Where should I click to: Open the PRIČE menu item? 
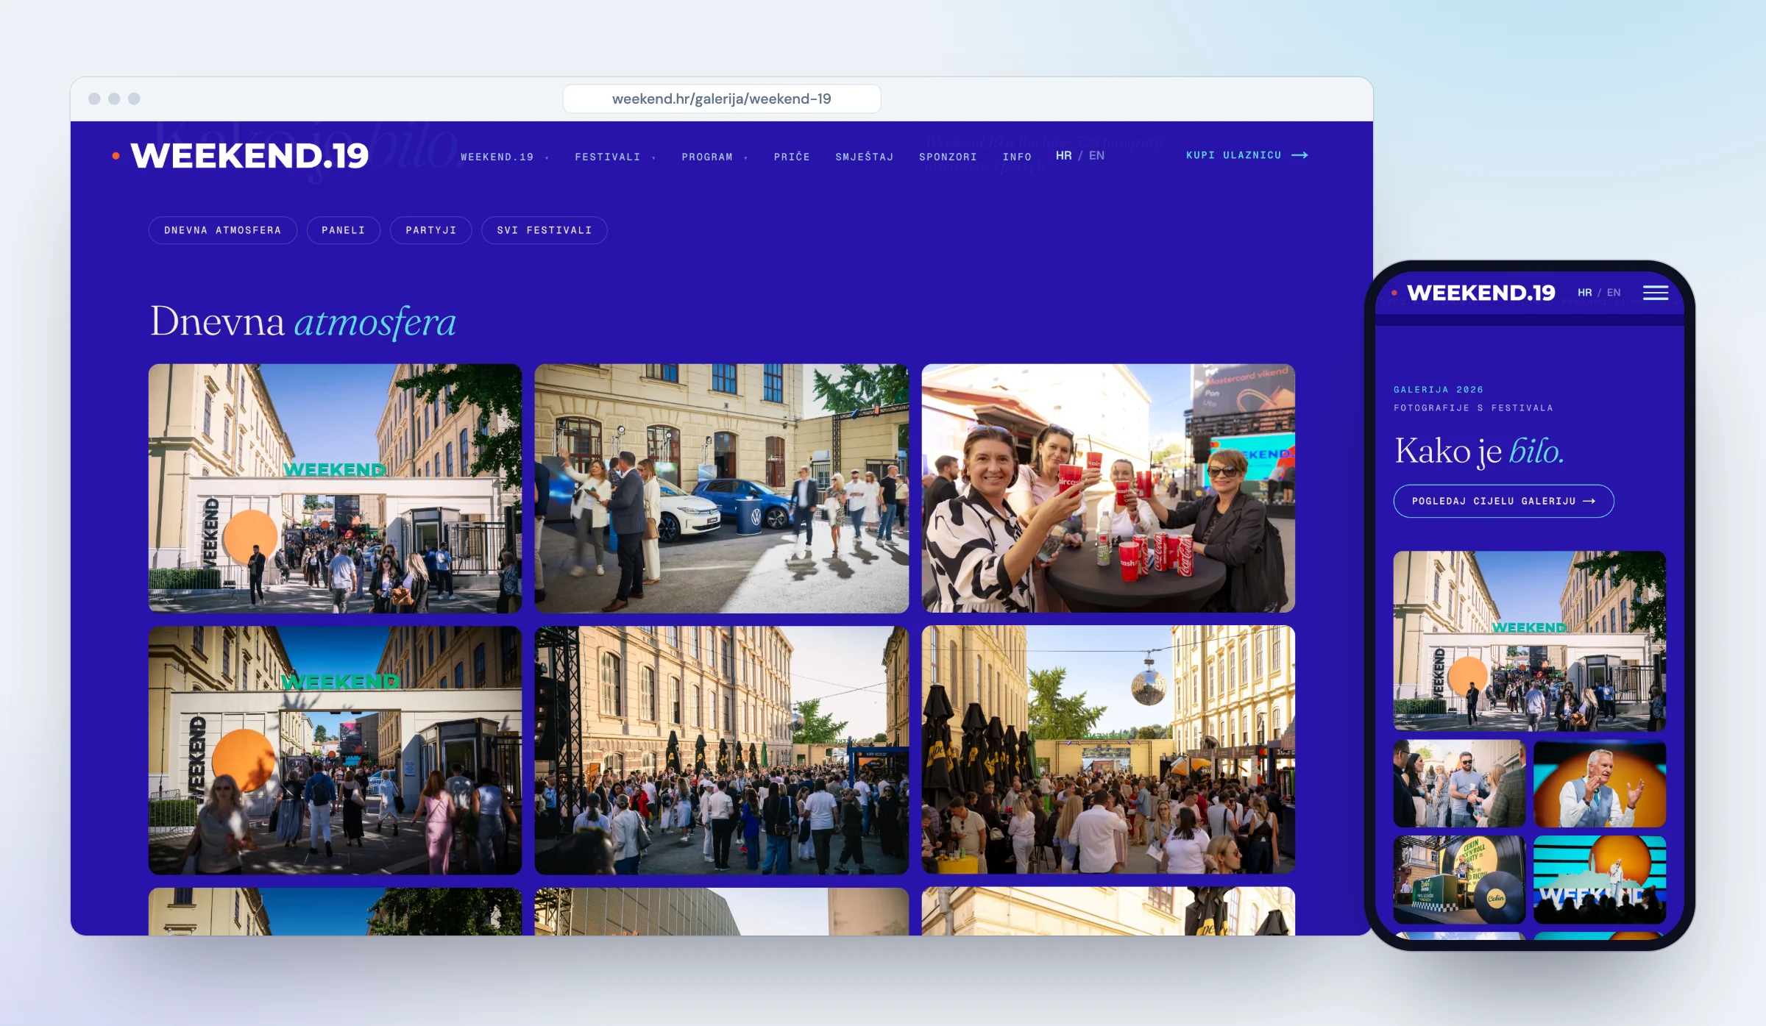tap(792, 157)
